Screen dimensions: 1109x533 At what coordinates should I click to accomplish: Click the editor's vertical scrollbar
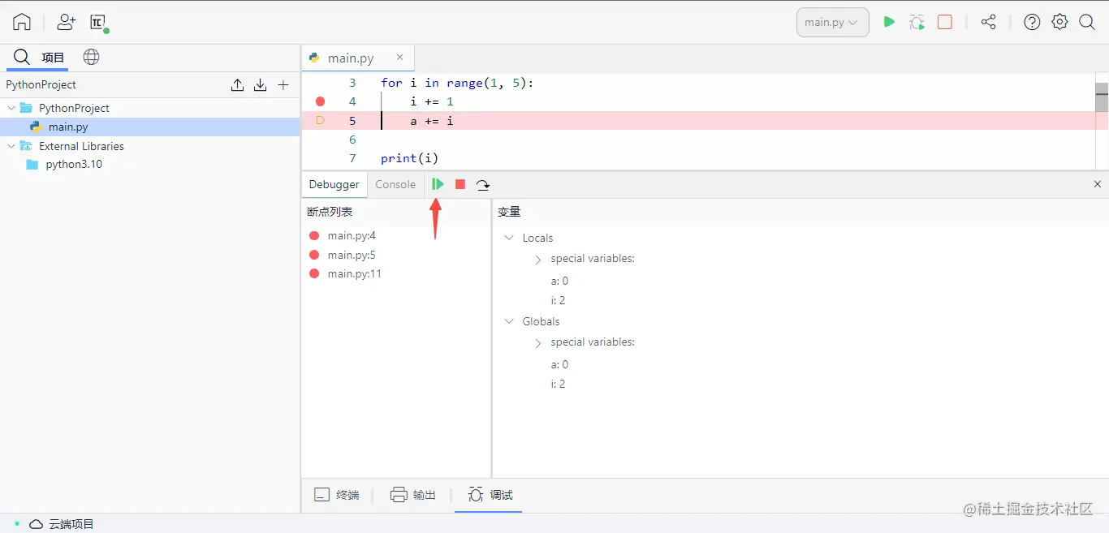pos(1102,97)
